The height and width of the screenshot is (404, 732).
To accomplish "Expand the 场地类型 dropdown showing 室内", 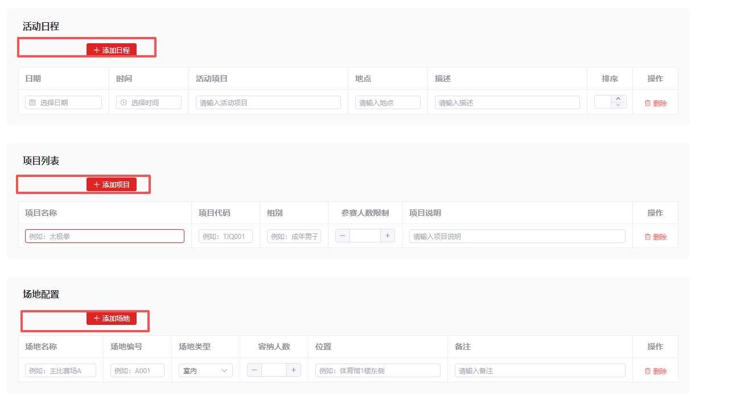I will pyautogui.click(x=205, y=370).
